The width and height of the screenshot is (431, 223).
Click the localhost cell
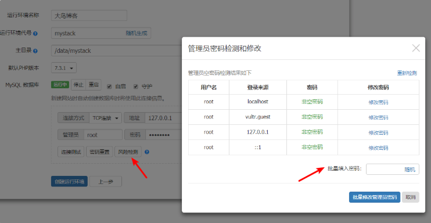tap(258, 102)
